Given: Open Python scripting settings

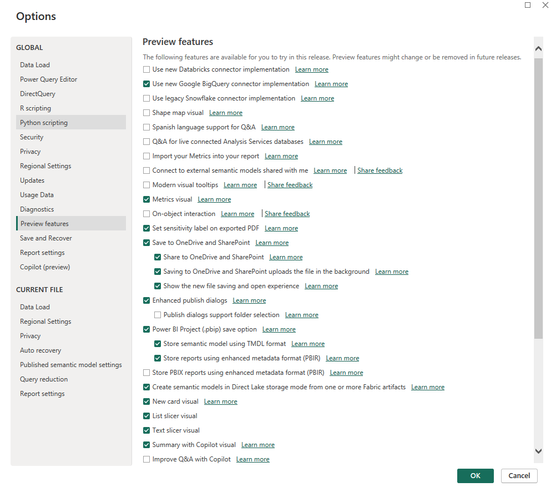Looking at the screenshot, I should click(44, 122).
